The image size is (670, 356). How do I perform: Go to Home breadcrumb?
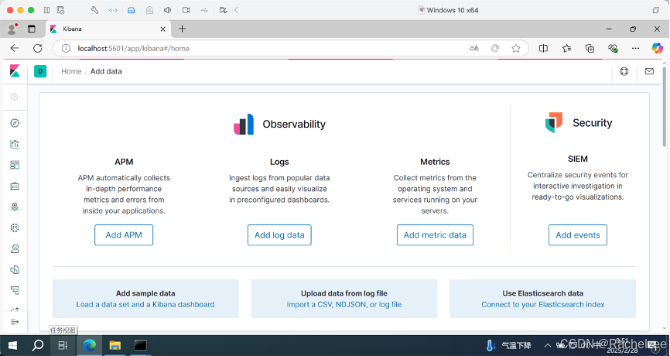71,71
